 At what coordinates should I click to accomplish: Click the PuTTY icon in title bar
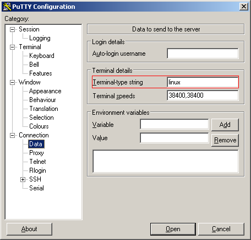(x=7, y=7)
